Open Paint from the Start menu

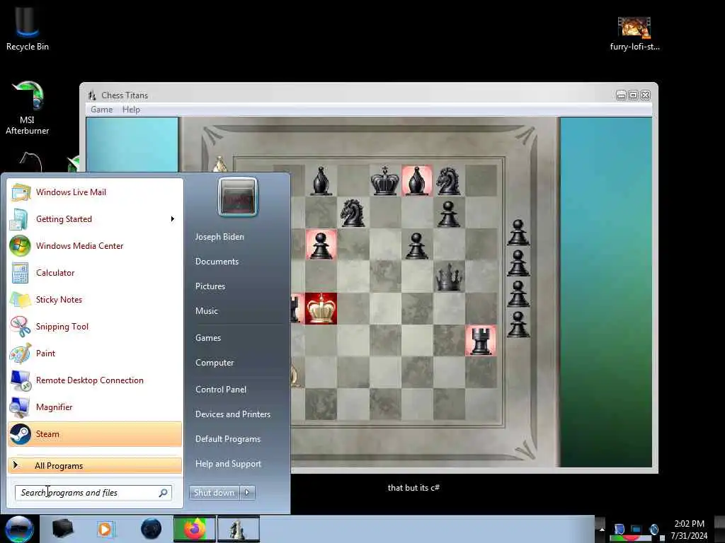[x=95, y=354]
